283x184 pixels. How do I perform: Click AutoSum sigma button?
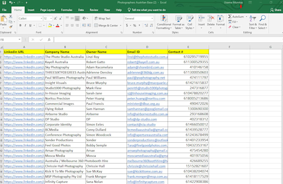(236, 17)
